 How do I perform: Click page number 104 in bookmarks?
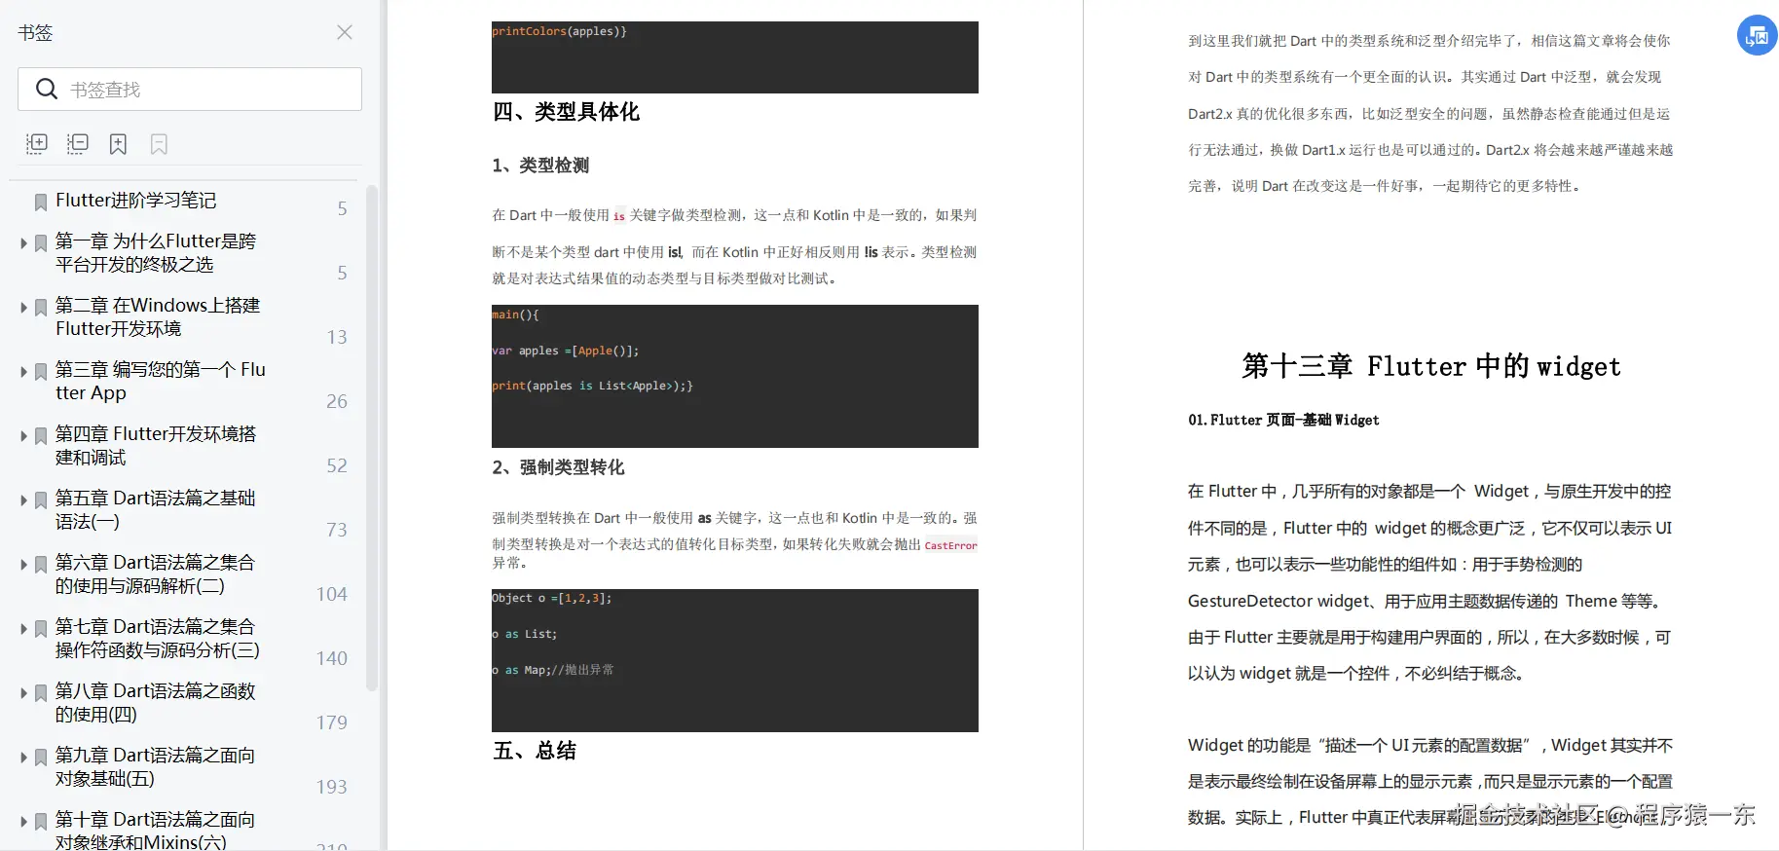(x=332, y=594)
